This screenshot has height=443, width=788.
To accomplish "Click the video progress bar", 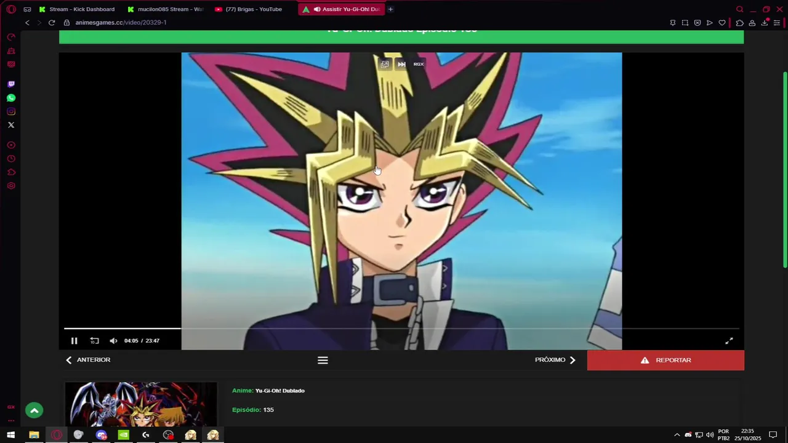I will coord(401,329).
